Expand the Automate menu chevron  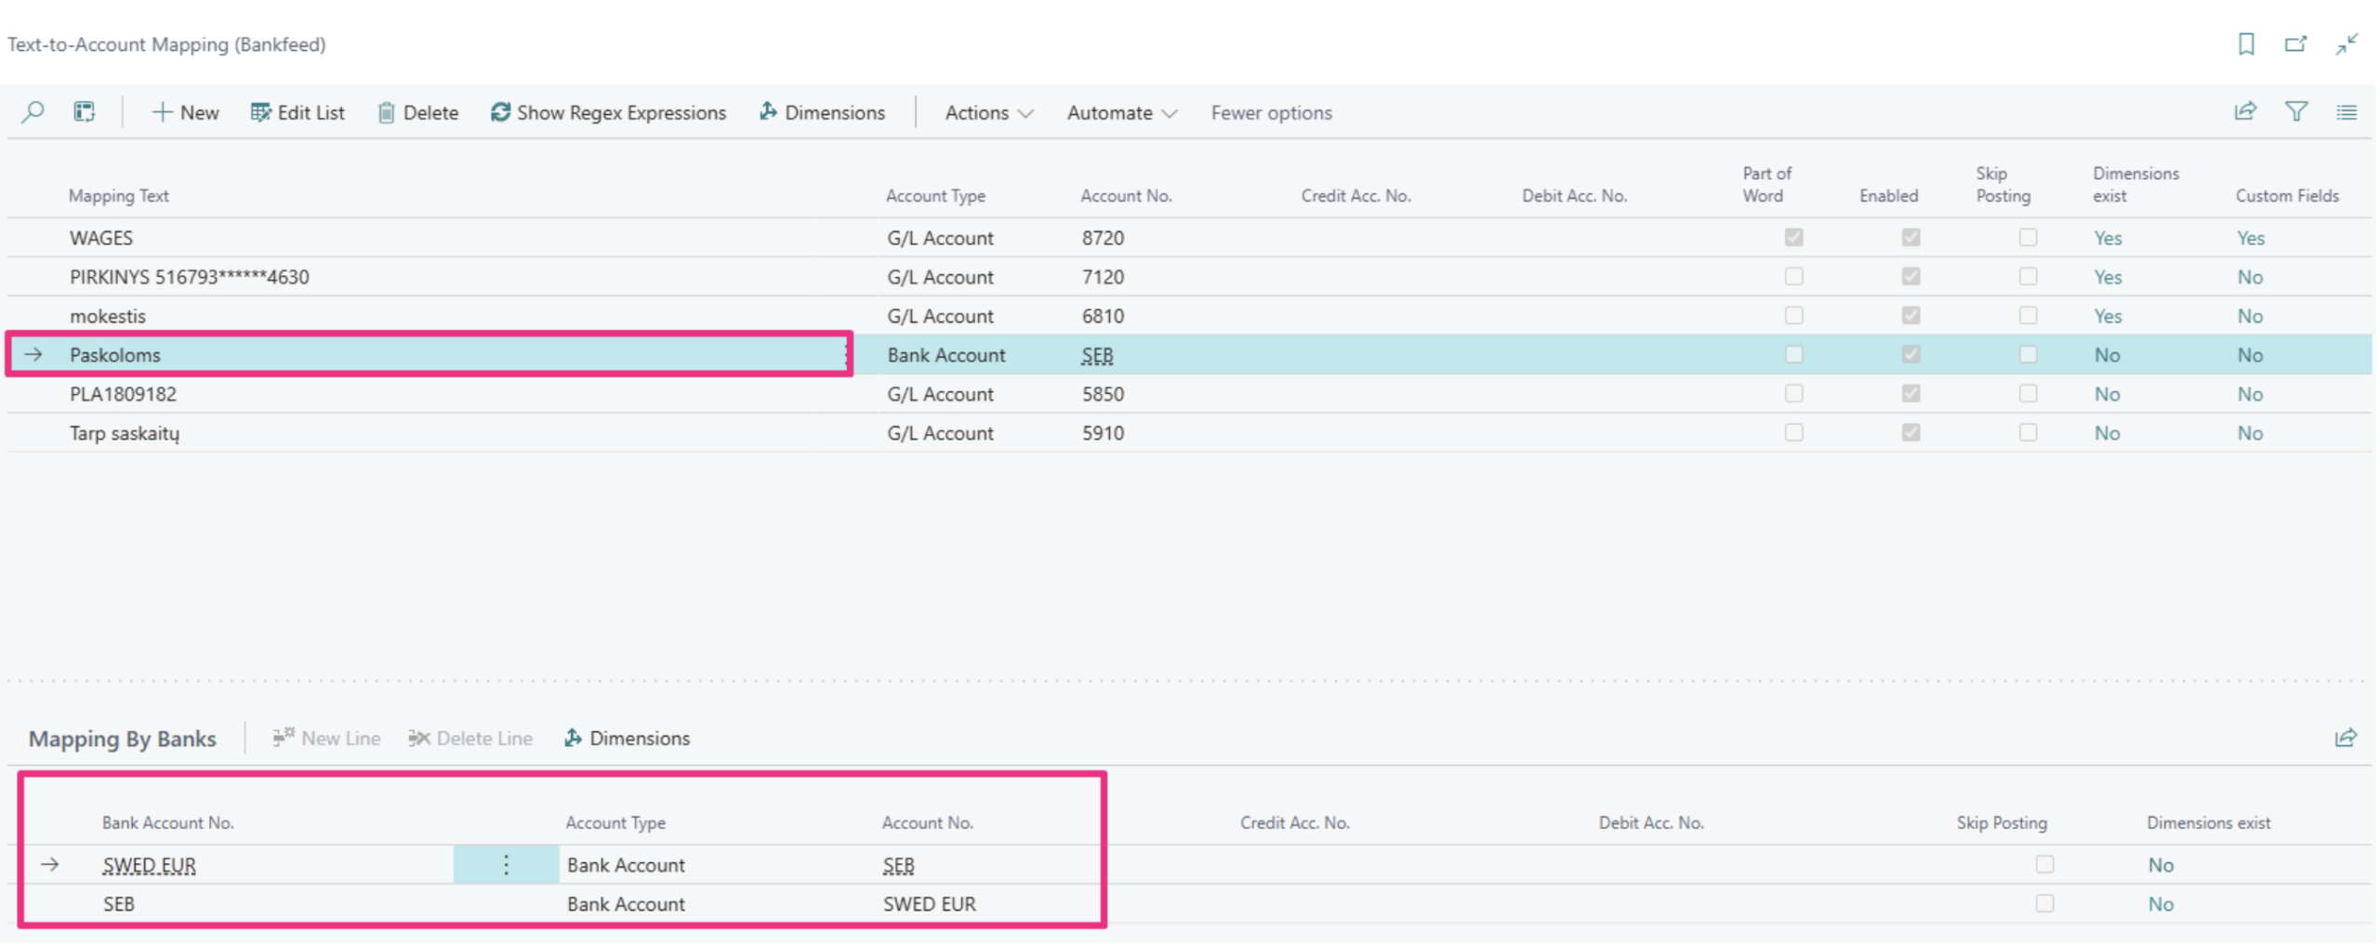1170,113
